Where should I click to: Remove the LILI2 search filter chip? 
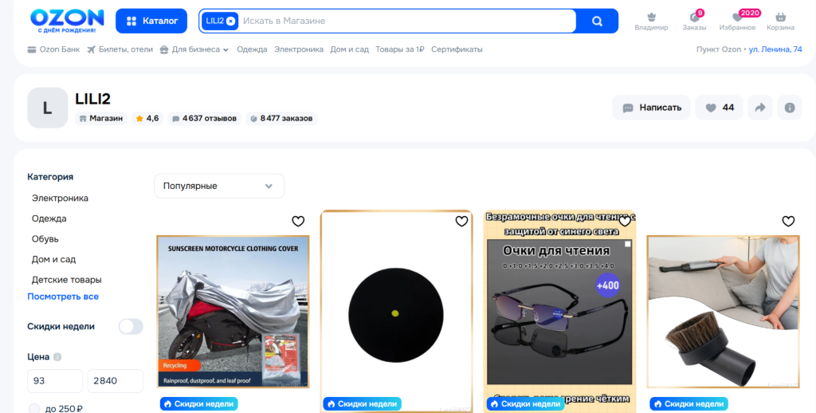click(230, 21)
